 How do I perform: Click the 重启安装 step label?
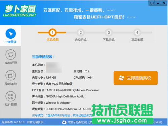click(x=137, y=40)
